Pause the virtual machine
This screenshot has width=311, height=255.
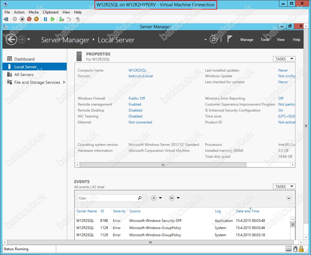(45, 19)
